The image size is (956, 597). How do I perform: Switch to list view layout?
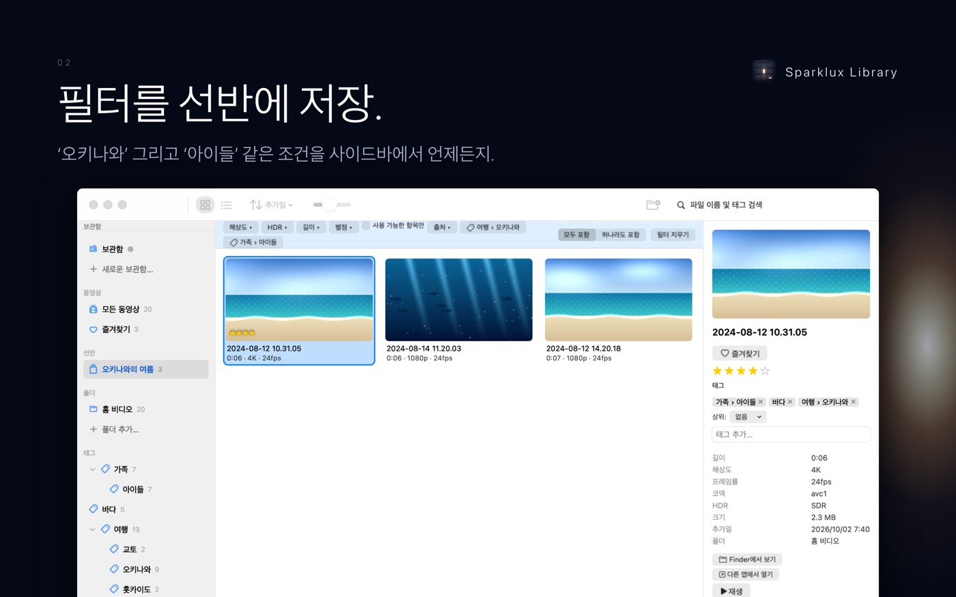tap(226, 205)
